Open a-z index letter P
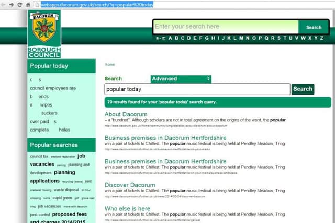The height and width of the screenshot is (223, 335). 260,38
